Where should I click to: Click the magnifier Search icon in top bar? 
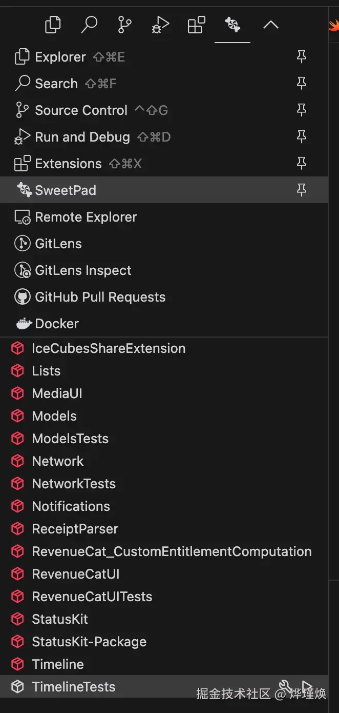89,25
